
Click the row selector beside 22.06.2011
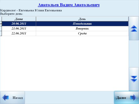pos(1,34)
